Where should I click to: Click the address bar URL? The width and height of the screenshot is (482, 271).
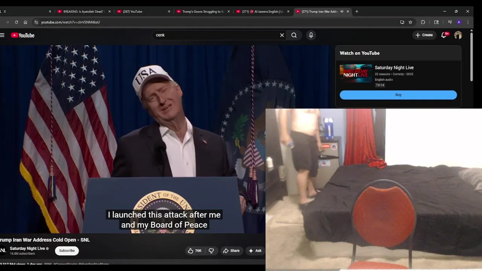click(x=70, y=22)
